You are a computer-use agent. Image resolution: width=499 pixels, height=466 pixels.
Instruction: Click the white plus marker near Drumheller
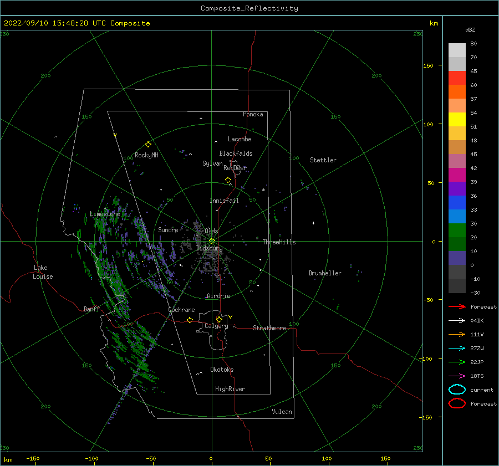click(313, 223)
